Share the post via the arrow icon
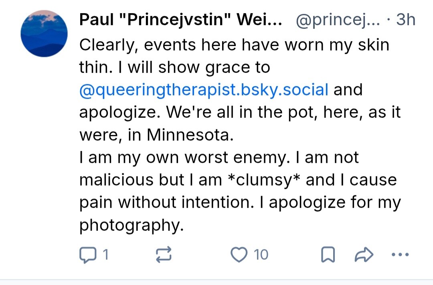The width and height of the screenshot is (433, 285). 364,255
